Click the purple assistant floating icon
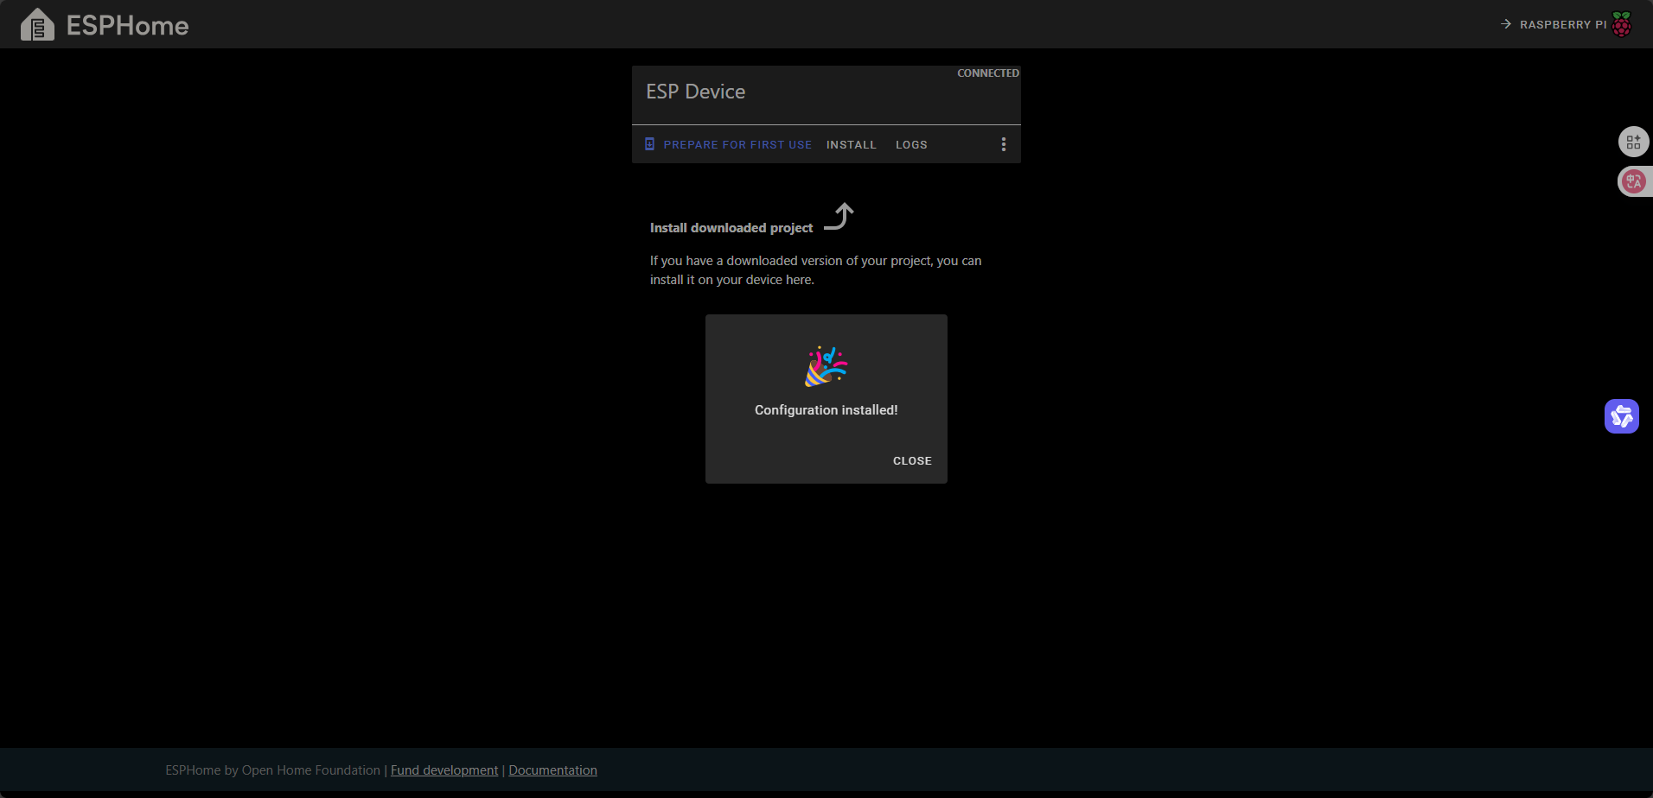Screen dimensions: 1653x798 [1622, 416]
